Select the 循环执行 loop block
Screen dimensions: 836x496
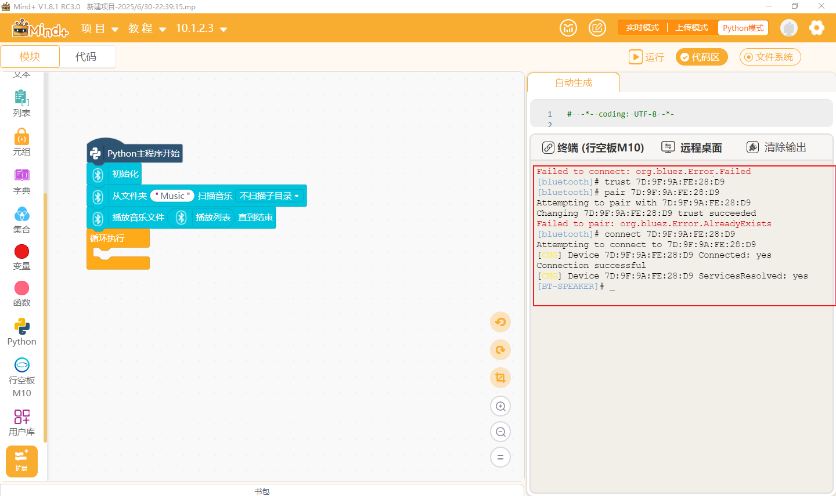[118, 238]
